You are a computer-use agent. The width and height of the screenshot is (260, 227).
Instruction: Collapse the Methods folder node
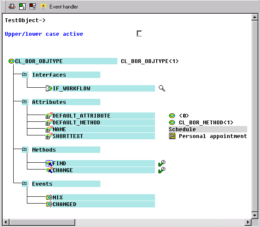click(25, 150)
